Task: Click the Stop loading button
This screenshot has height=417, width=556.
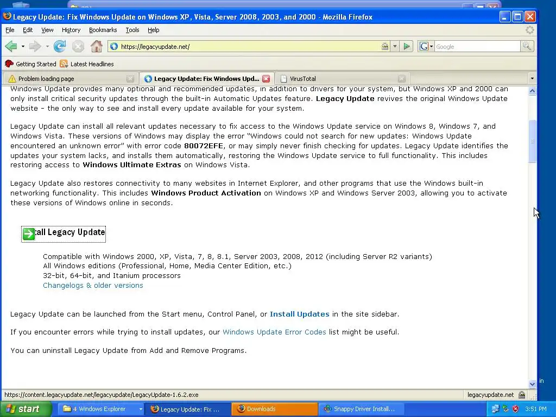Action: [78, 46]
